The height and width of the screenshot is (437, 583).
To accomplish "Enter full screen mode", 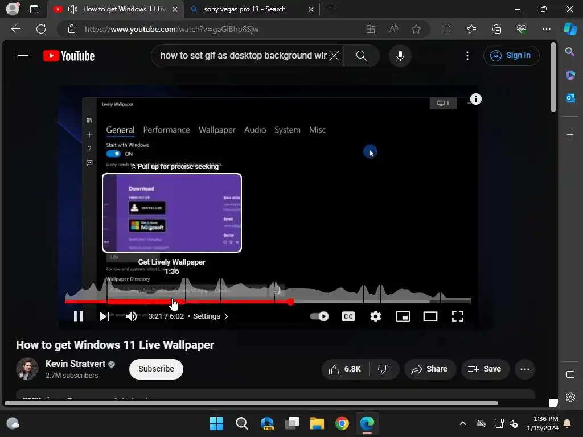I will click(x=458, y=316).
